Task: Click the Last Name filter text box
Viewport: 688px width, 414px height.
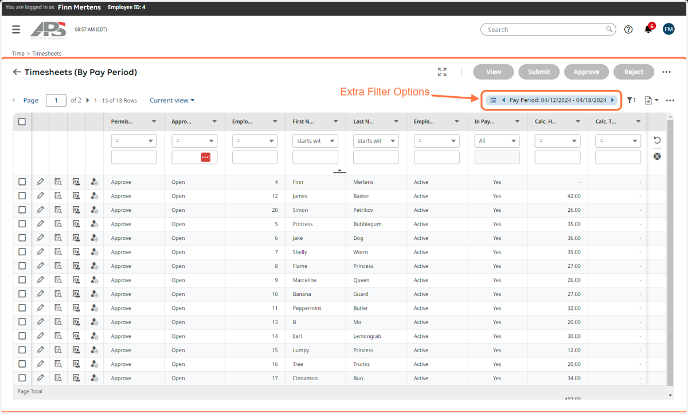Action: pos(376,157)
